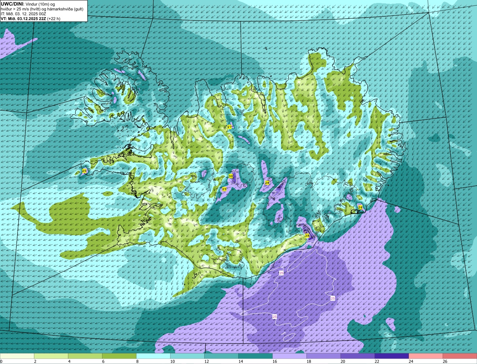Image resolution: width=477 pixels, height=364 pixels.
Task: Click the yellow 28 max gust label
Action: (267, 183)
